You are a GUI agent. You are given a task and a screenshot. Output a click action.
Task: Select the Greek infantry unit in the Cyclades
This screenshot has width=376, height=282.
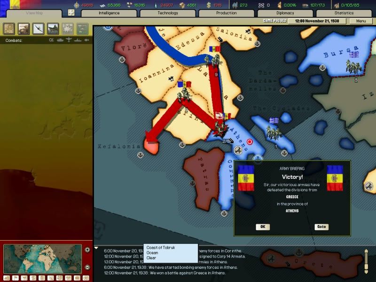coord(274,133)
